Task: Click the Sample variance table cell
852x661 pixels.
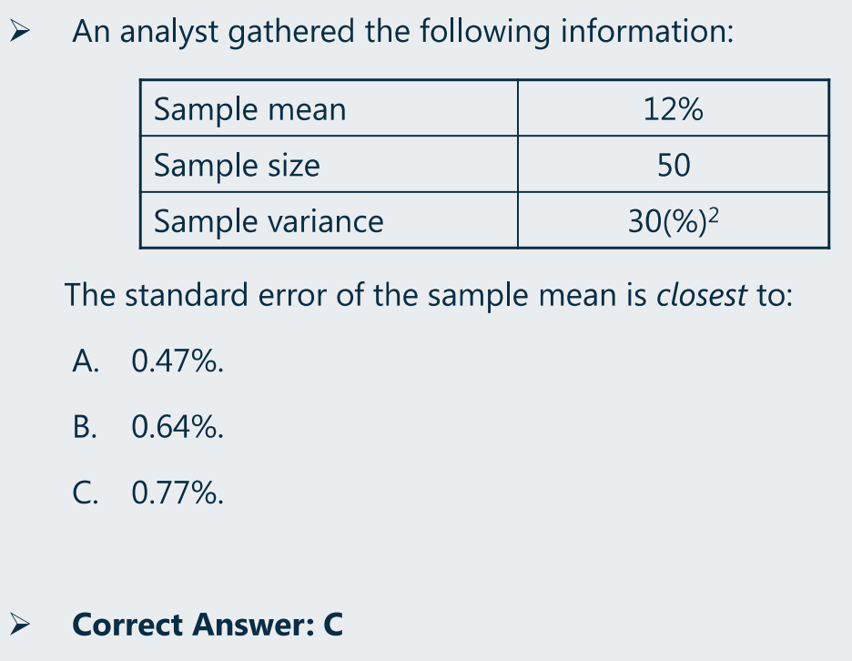Action: [x=330, y=220]
